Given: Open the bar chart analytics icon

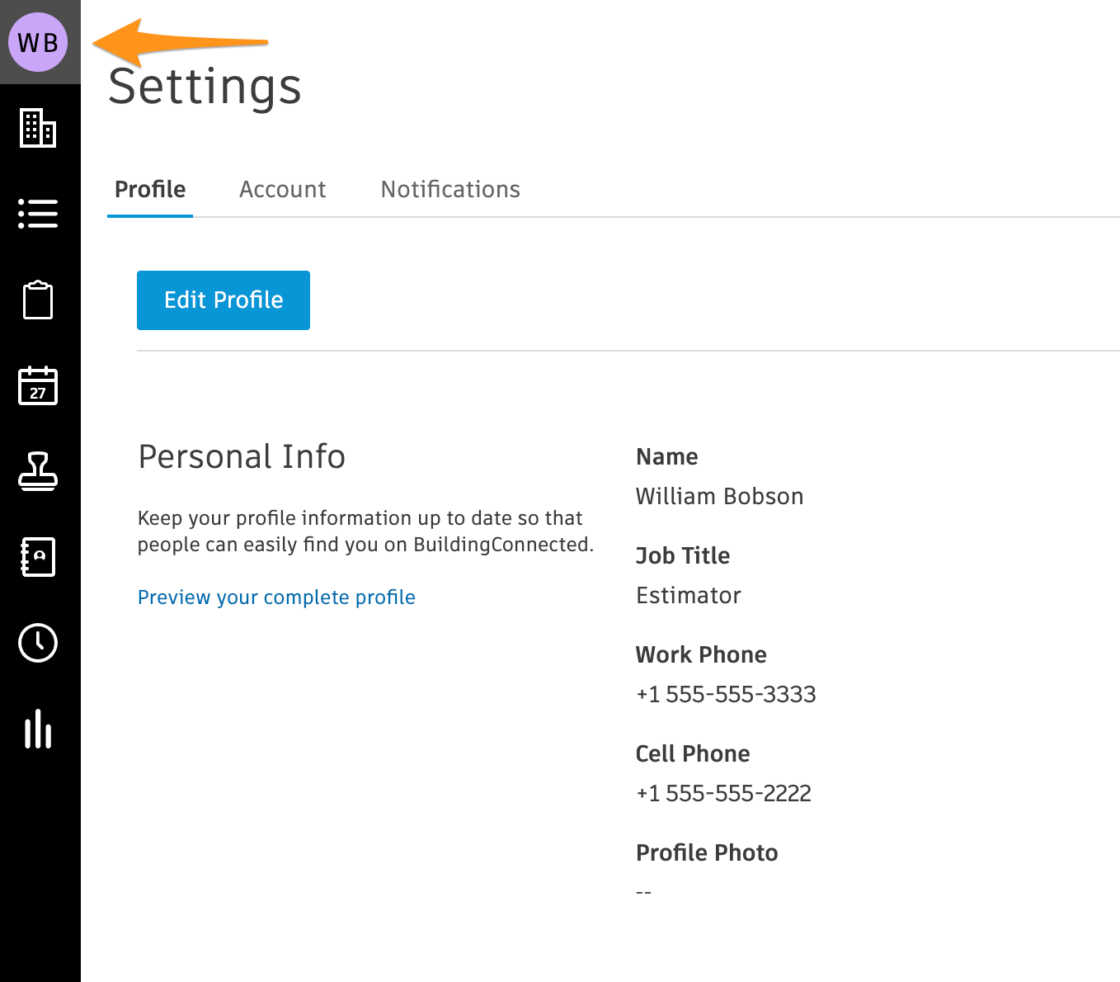Looking at the screenshot, I should pos(38,729).
